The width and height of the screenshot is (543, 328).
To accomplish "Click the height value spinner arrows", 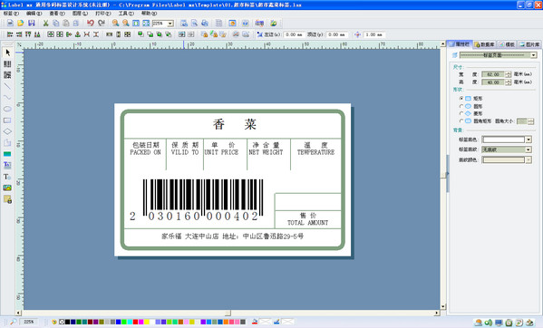I will click(x=508, y=82).
